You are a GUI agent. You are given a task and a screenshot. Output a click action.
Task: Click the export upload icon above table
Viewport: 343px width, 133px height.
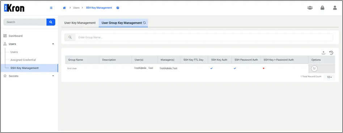click(323, 53)
